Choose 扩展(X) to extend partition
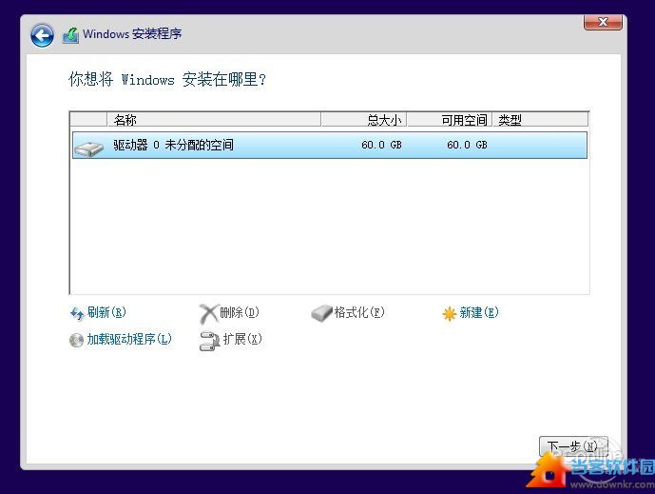 coord(242,339)
